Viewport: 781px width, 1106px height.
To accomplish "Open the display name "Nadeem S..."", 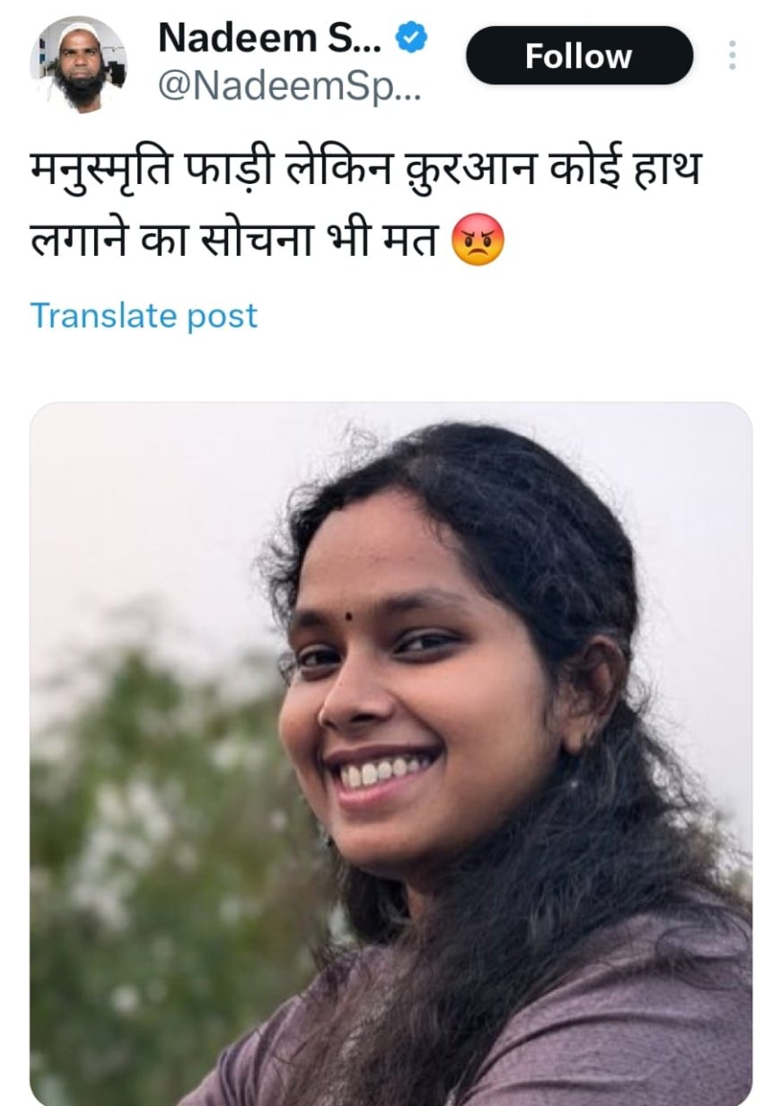I will tap(270, 38).
